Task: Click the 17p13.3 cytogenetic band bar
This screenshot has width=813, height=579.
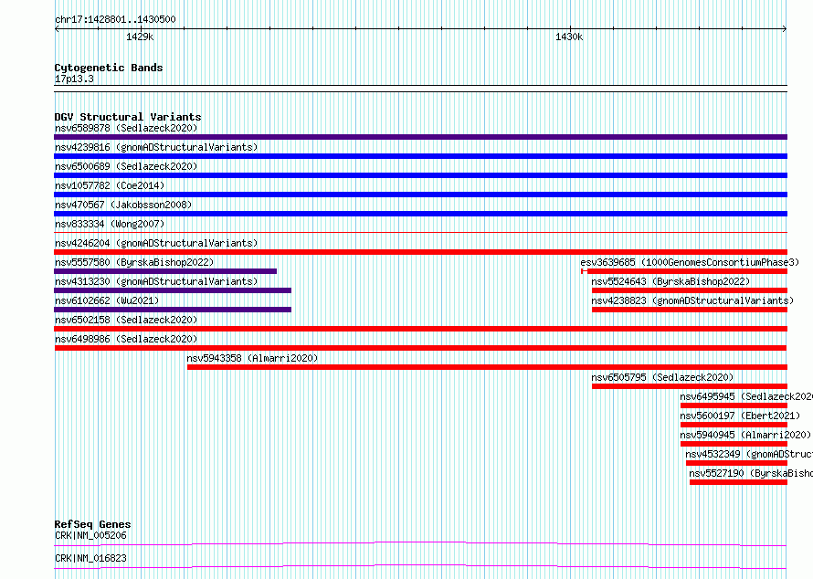Action: click(x=420, y=89)
